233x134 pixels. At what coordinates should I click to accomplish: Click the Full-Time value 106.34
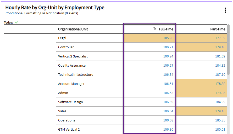tap(168, 74)
